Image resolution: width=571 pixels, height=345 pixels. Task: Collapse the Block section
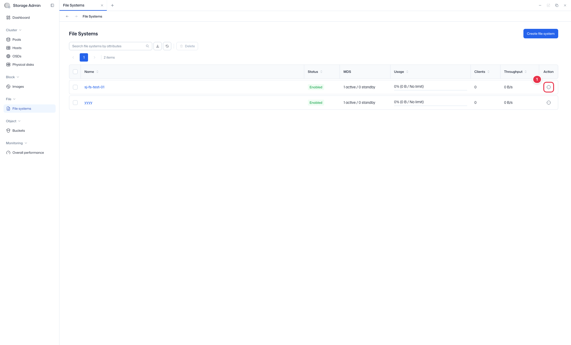(12, 77)
